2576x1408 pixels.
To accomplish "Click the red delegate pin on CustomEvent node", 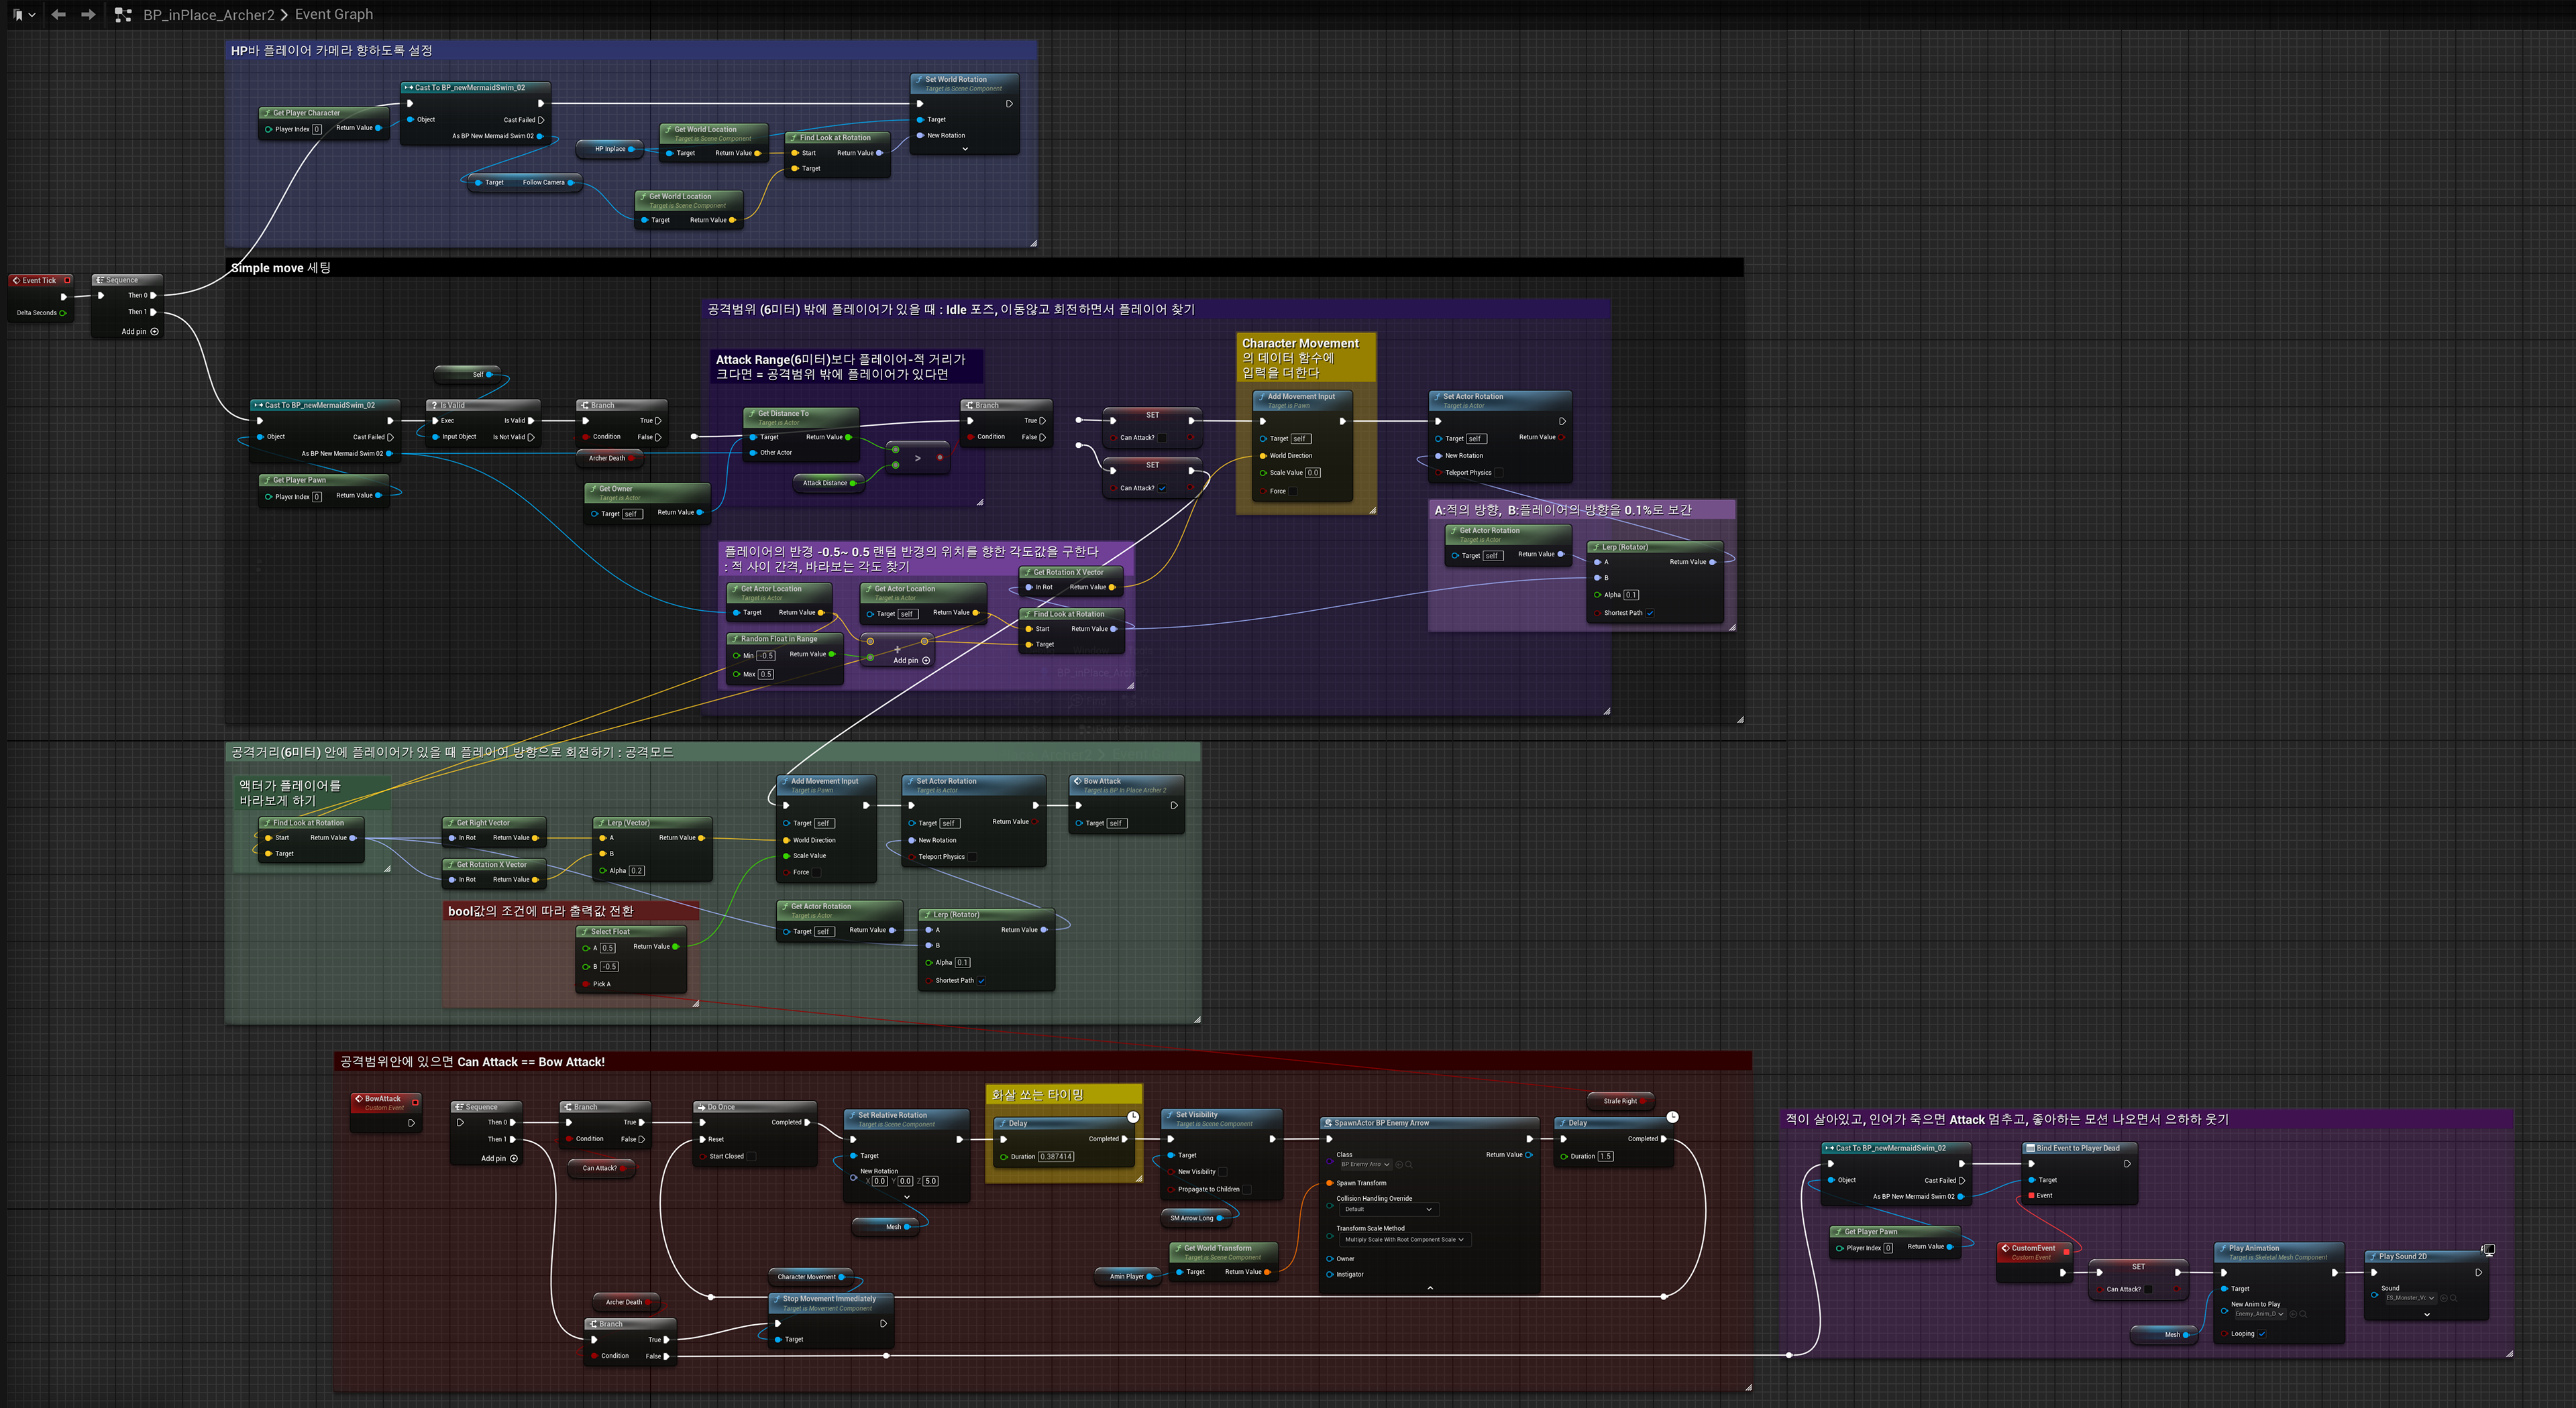I will click(2066, 1250).
